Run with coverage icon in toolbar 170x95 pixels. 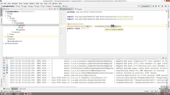159,6
